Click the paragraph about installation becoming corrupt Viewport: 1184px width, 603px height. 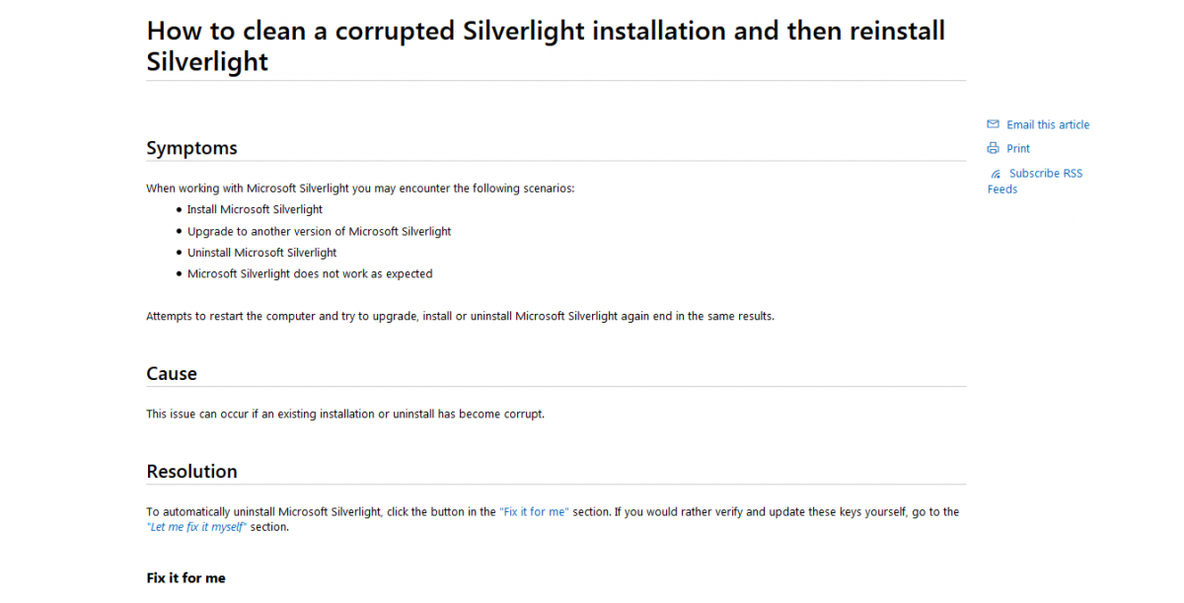pos(345,415)
